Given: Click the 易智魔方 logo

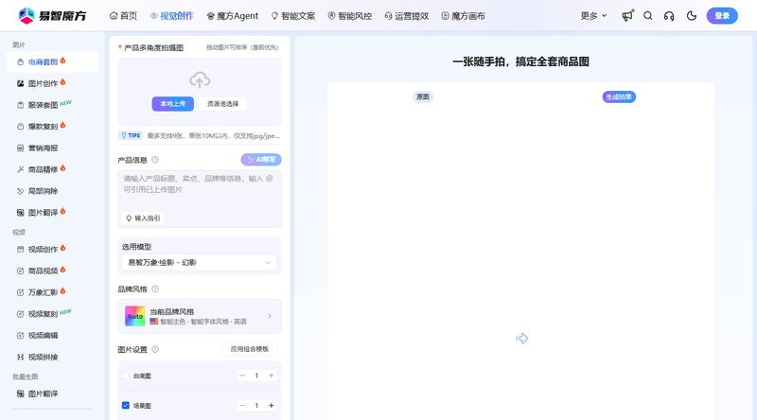Looking at the screenshot, I should (52, 15).
